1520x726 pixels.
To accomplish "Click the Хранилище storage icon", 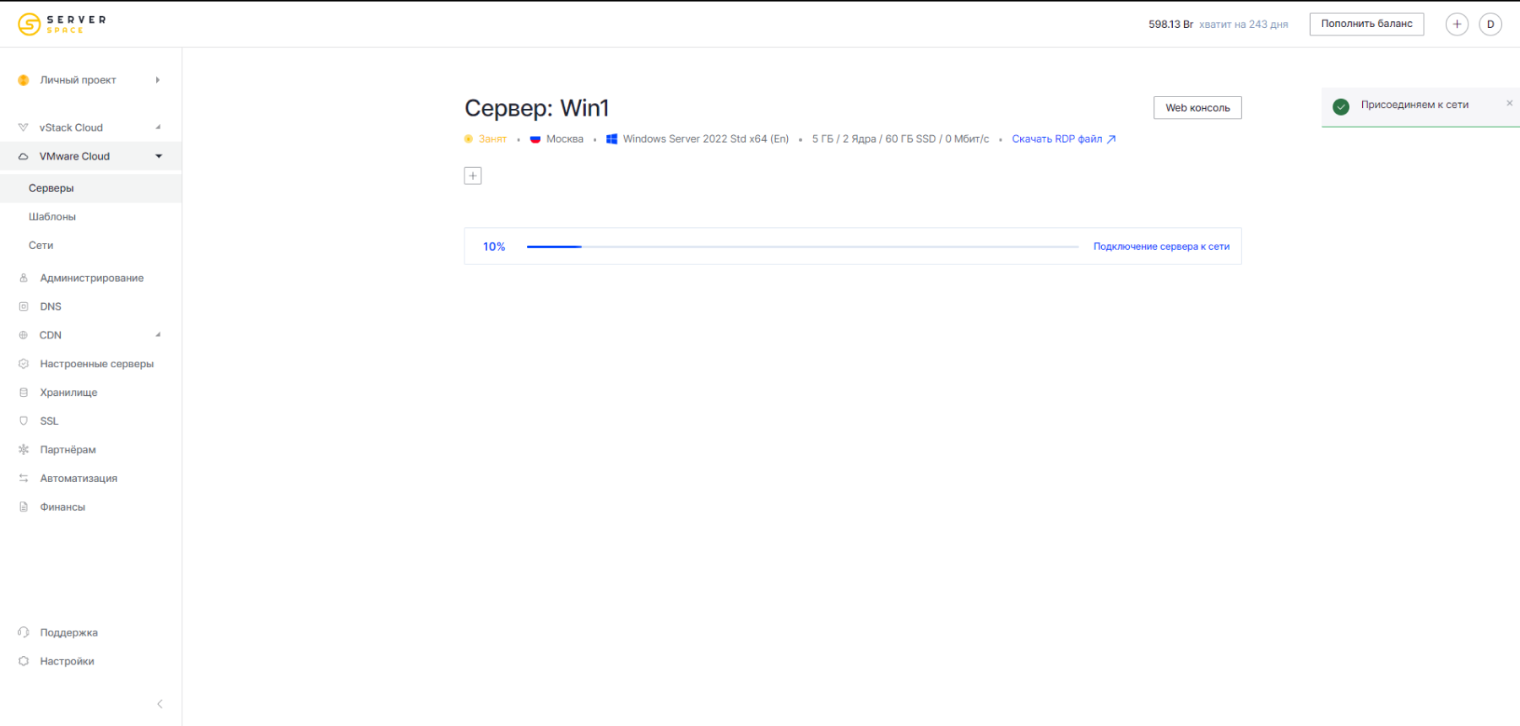I will coord(24,393).
